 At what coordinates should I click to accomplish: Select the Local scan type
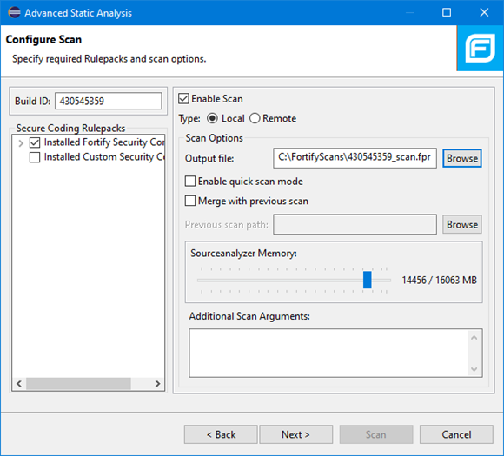212,118
